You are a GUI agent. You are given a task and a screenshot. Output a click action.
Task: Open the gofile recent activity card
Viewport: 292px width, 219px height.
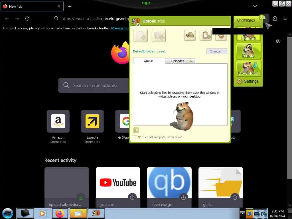pos(221,187)
